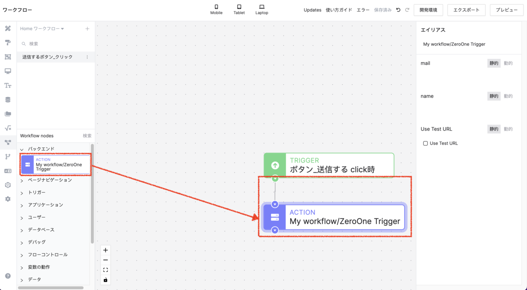Image resolution: width=527 pixels, height=290 pixels.
Task: Set mail to 静的 mode
Action: [494, 63]
